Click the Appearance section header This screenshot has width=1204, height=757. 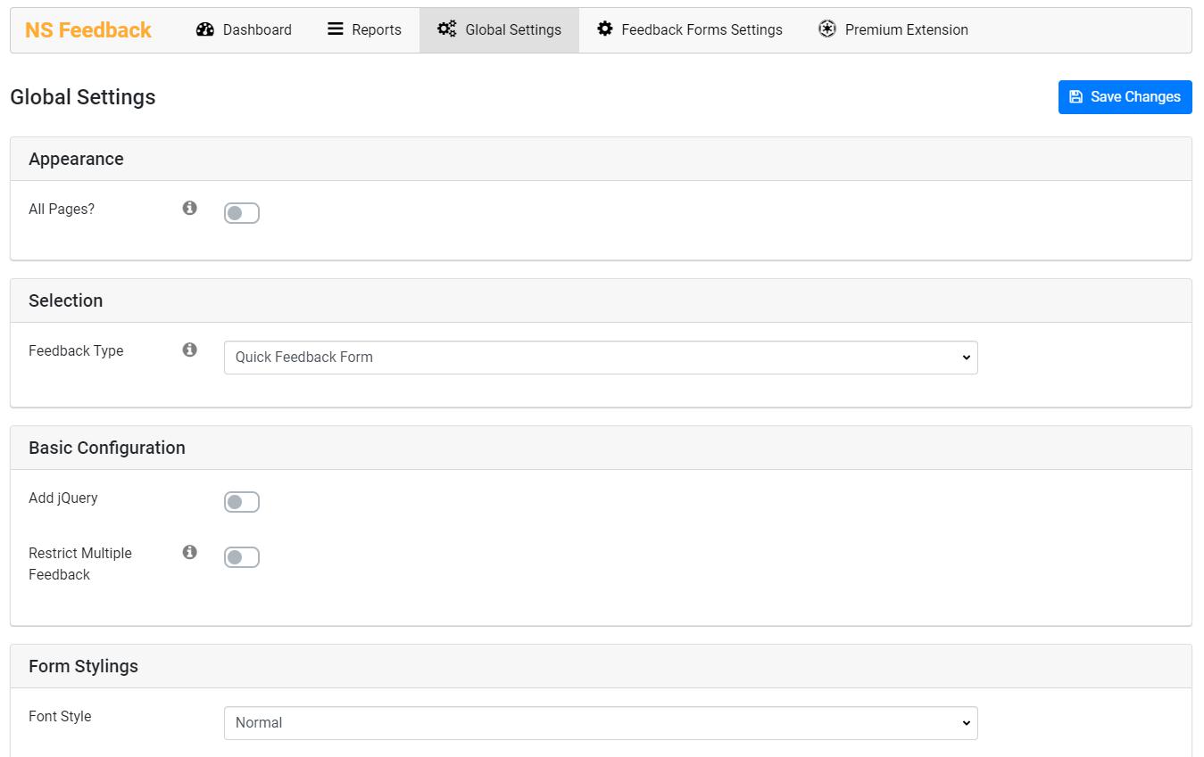point(601,159)
